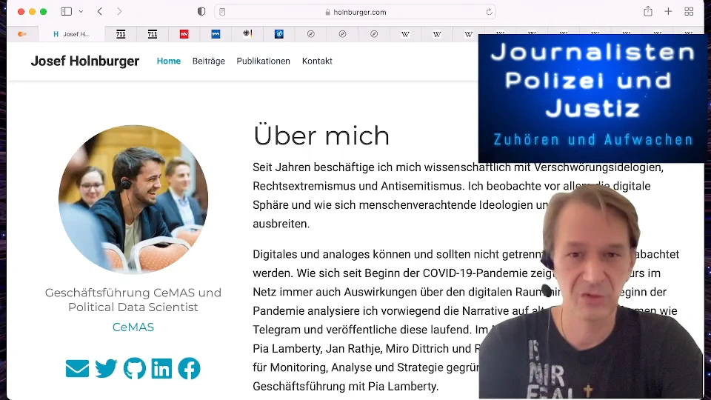Image resolution: width=711 pixels, height=400 pixels.
Task: Open the Publikationen navigation item
Action: pyautogui.click(x=263, y=61)
